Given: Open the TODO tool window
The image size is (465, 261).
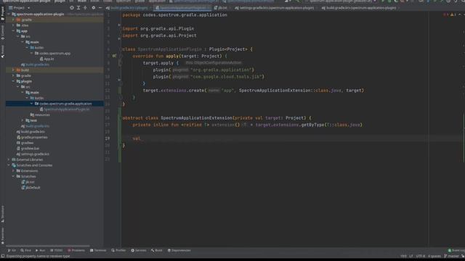Looking at the screenshot, I should (57, 250).
